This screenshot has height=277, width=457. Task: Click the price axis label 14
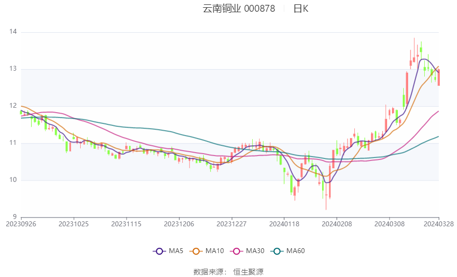point(13,32)
